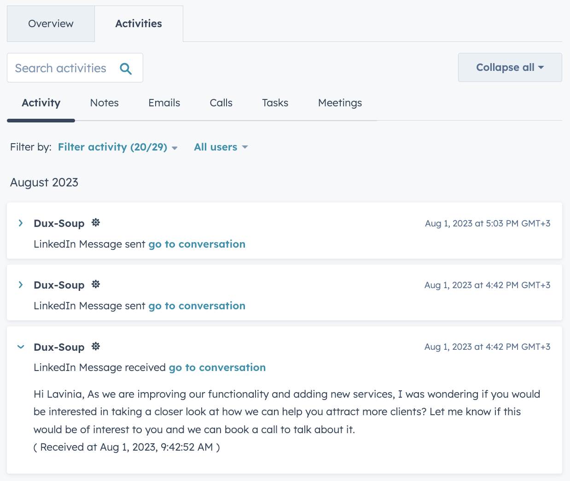Viewport: 570px width, 481px height.
Task: Open the Collapse all dropdown
Action: click(510, 67)
